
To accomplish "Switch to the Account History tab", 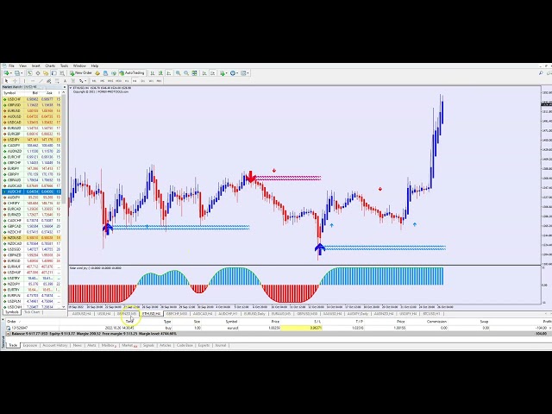I will coord(53,345).
